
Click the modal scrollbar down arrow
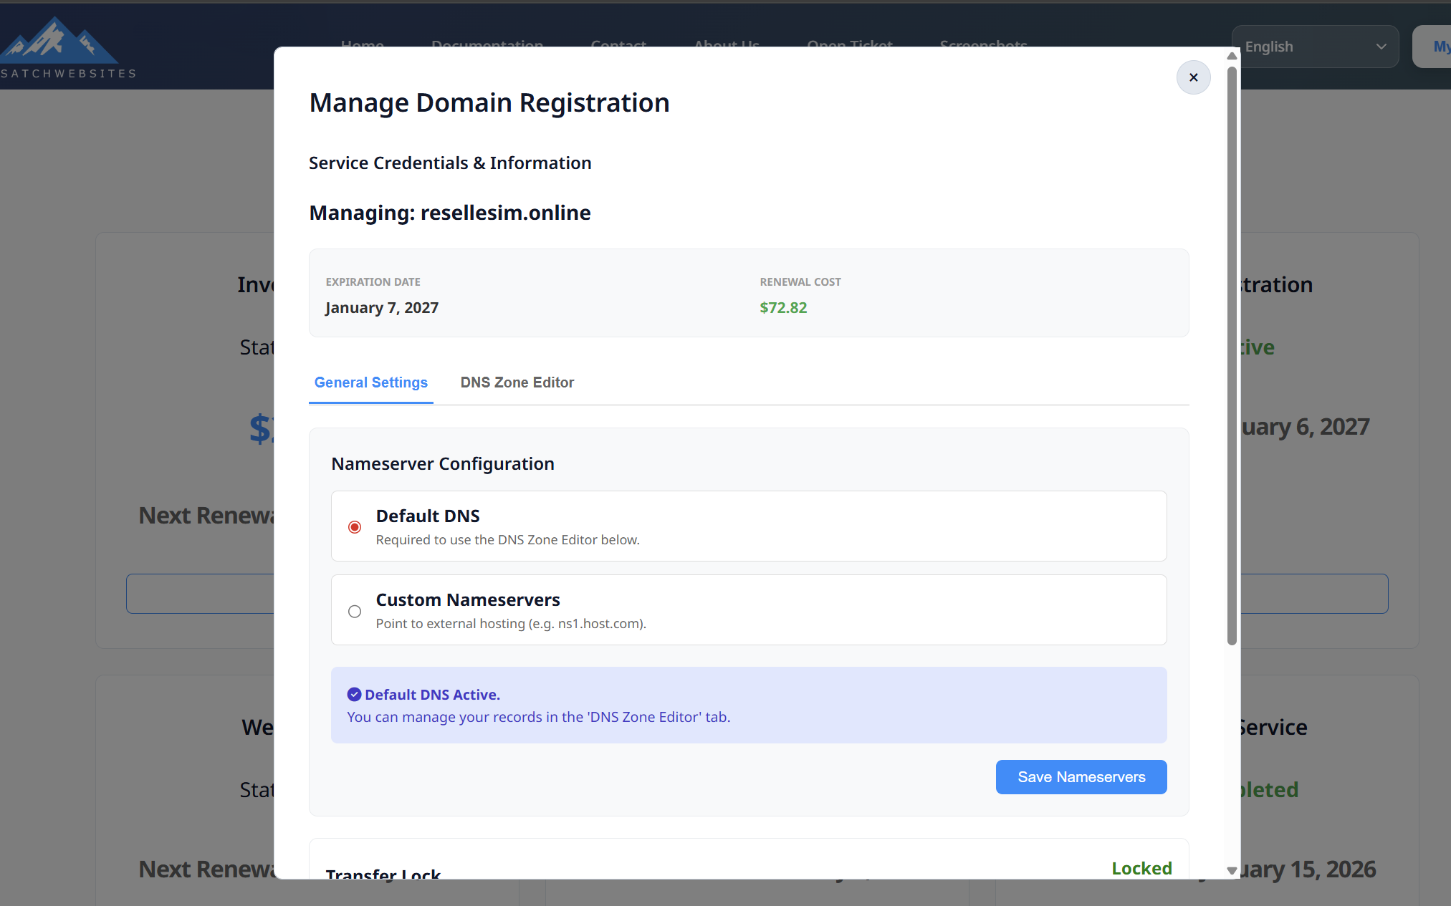pos(1232,871)
